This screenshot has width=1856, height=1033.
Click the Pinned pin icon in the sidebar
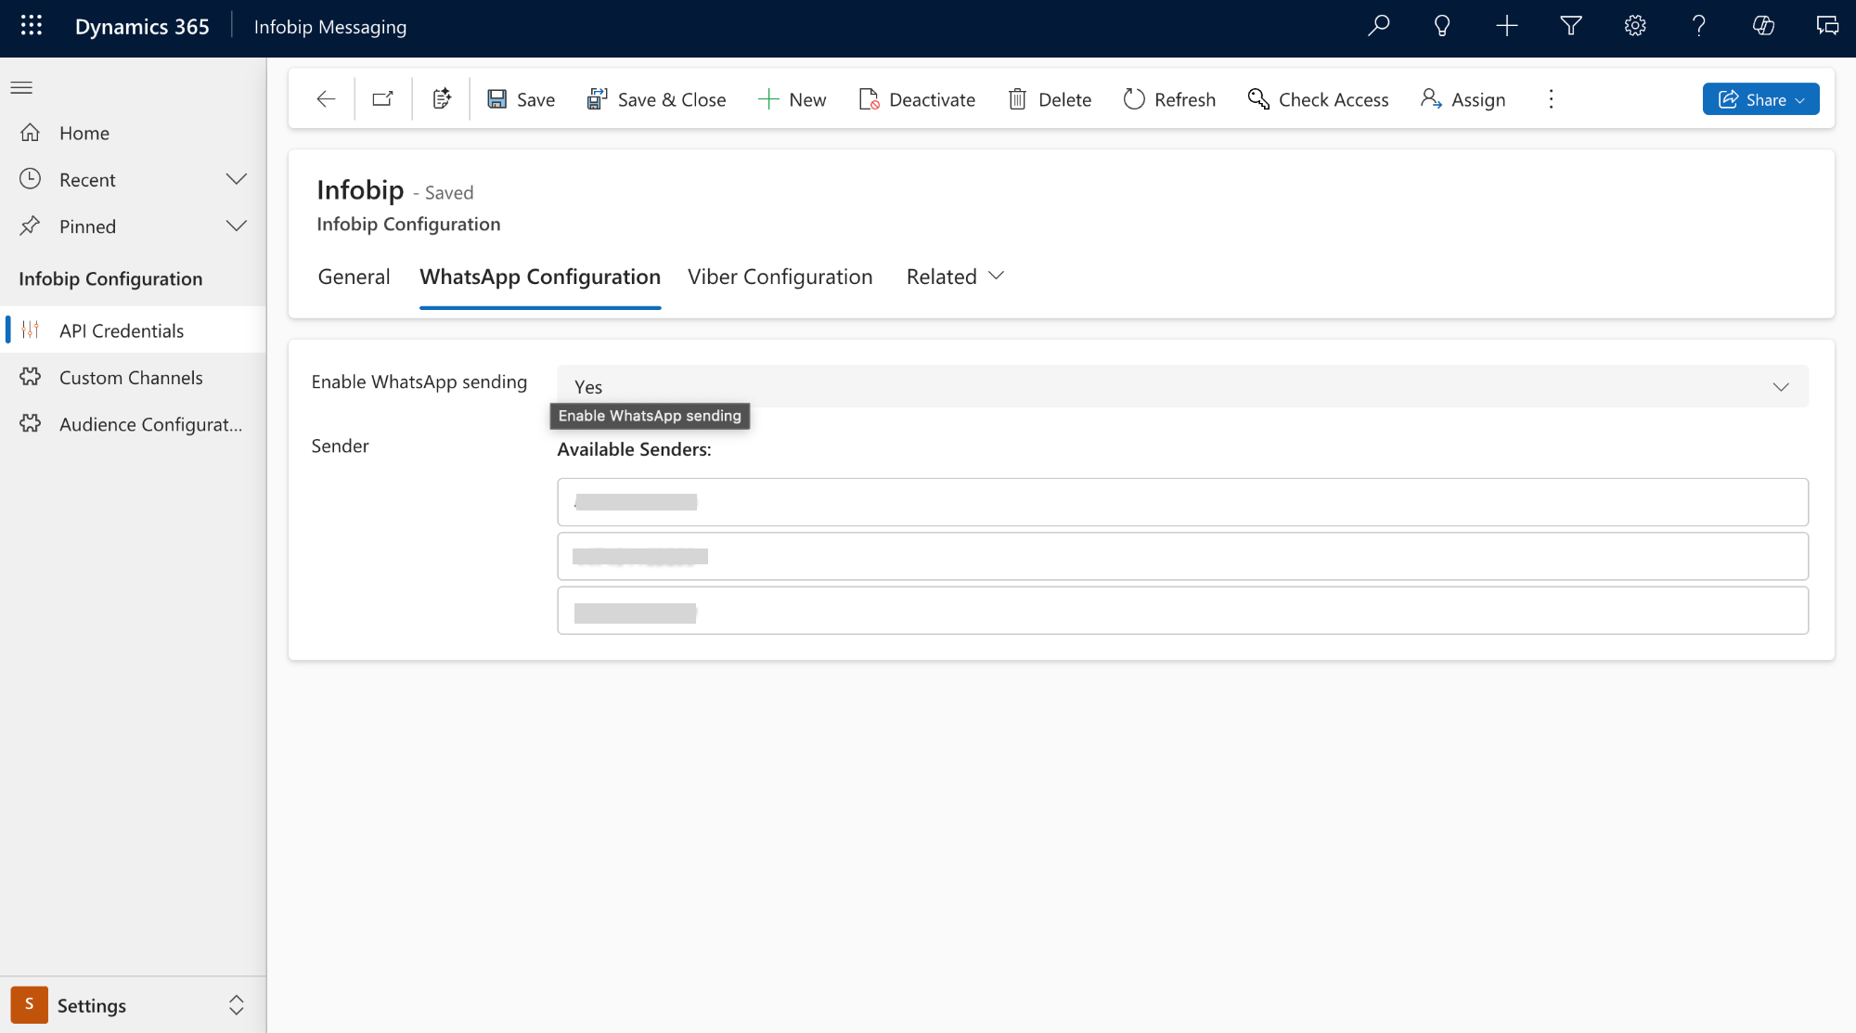31,226
